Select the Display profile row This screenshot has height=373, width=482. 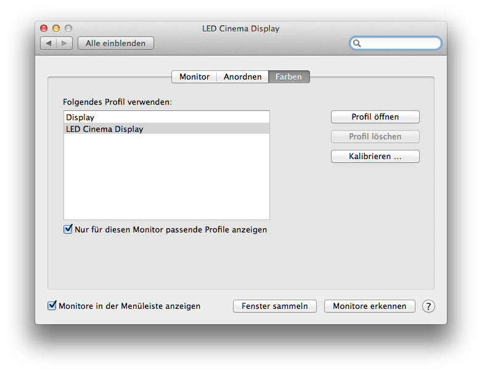(x=166, y=117)
